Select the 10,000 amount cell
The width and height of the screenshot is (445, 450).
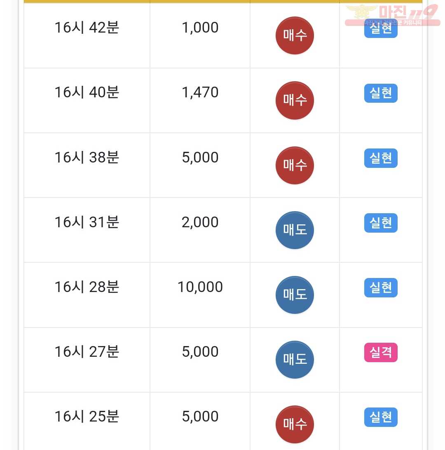point(200,295)
